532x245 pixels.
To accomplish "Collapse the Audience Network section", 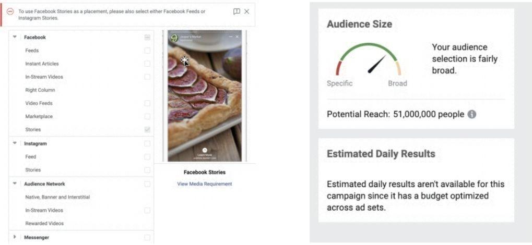I will pos(15,184).
